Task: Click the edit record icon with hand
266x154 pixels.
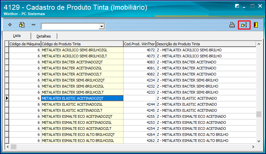Action: pyautogui.click(x=22, y=25)
